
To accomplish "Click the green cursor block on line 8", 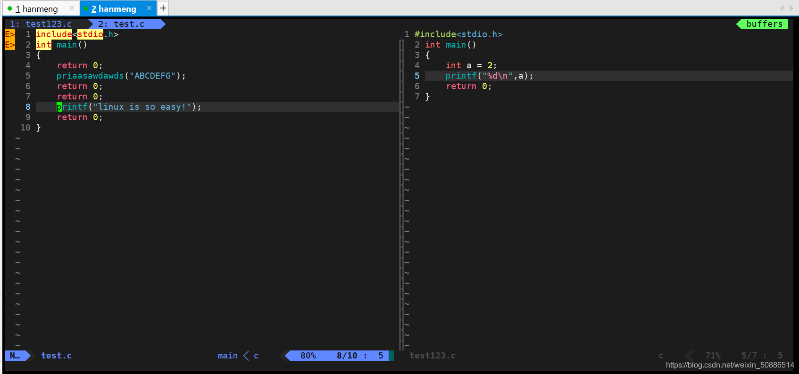I will coord(59,107).
